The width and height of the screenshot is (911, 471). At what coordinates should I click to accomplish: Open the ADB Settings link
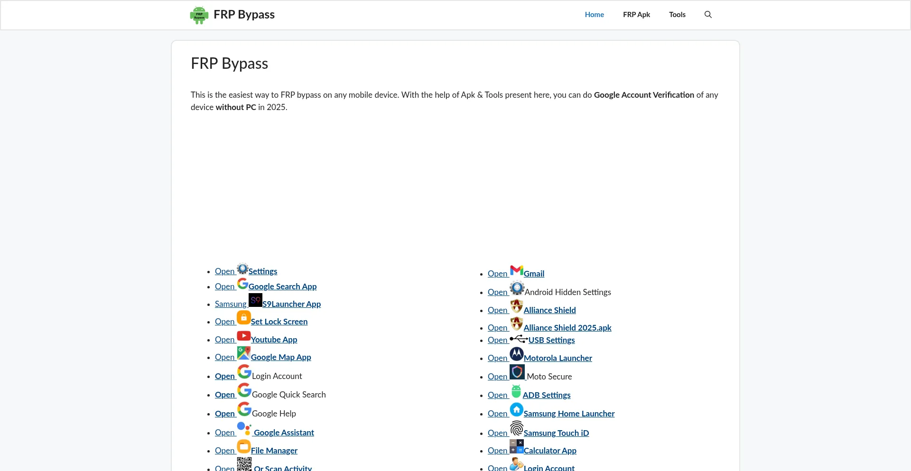click(547, 395)
